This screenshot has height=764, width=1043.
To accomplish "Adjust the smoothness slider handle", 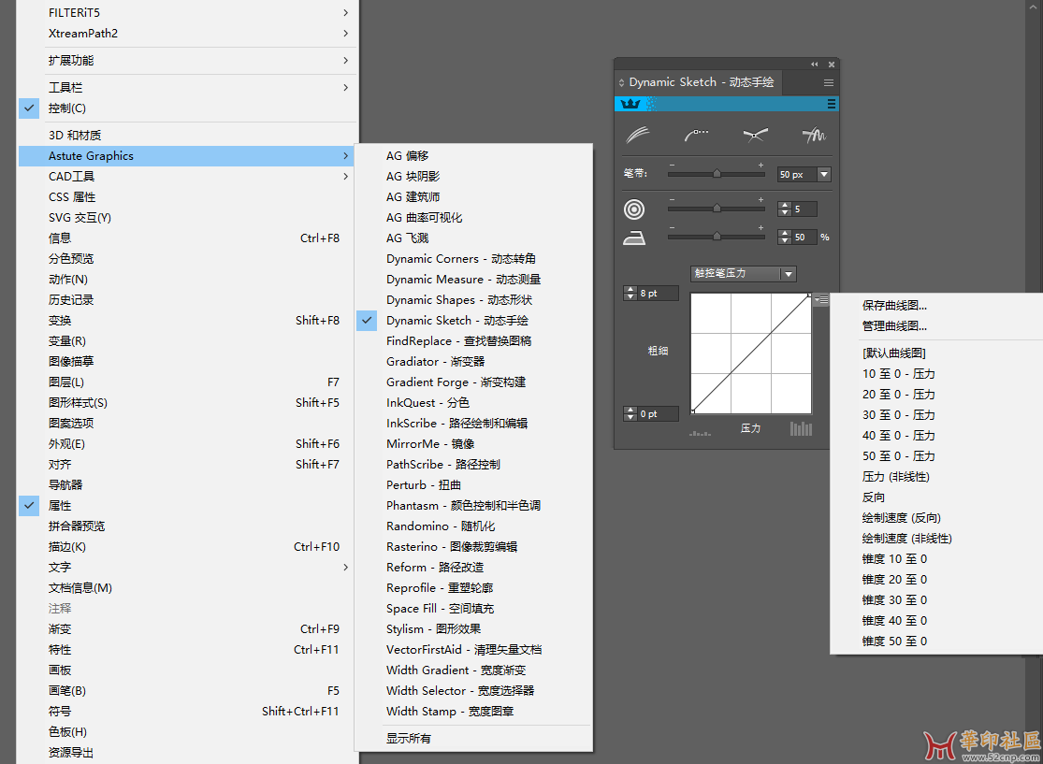I will coord(717,236).
